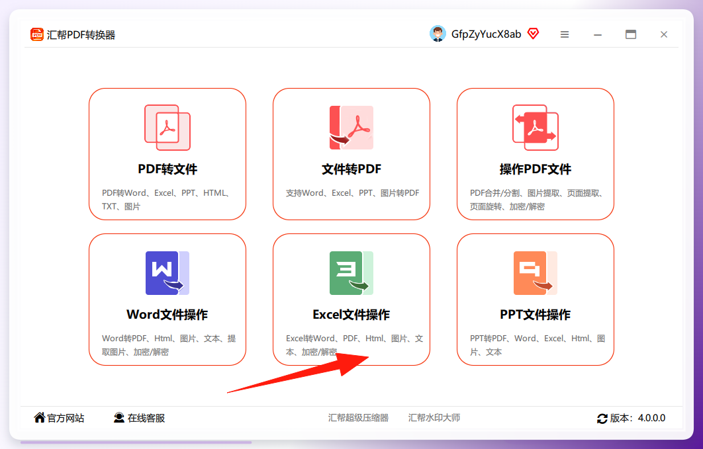The image size is (703, 449).
Task: Click the red VIP diamond badge
Action: [533, 34]
